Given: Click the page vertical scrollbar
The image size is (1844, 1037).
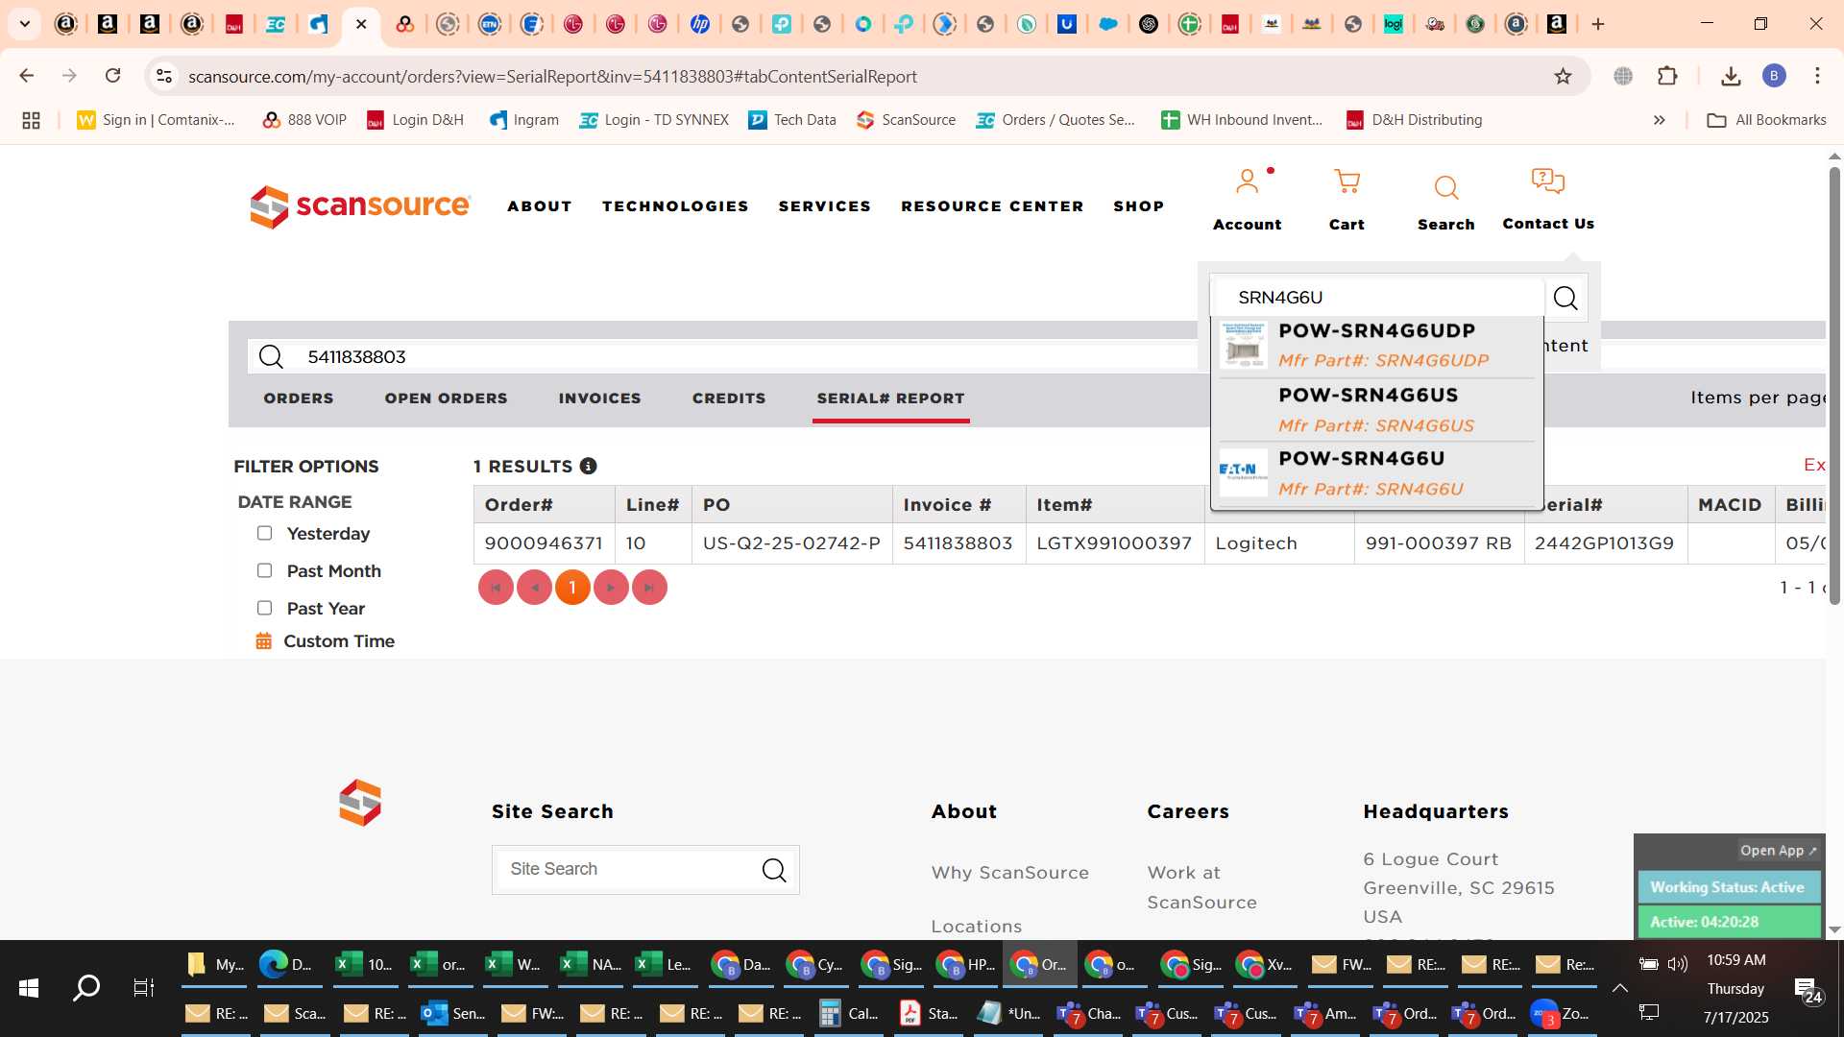Looking at the screenshot, I should coord(1834,384).
